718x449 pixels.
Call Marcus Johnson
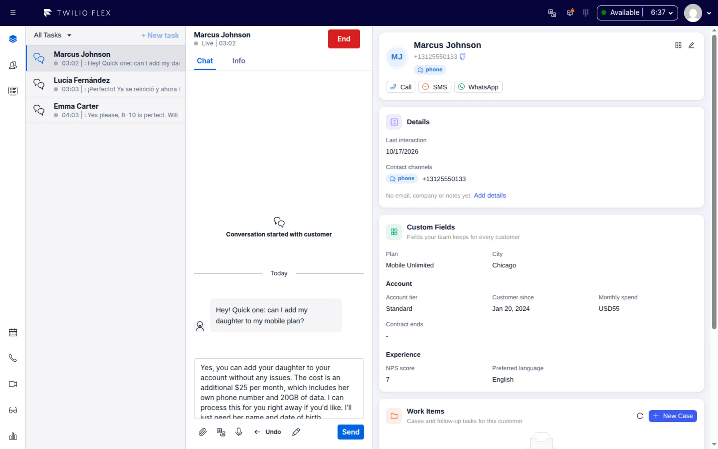coord(401,87)
